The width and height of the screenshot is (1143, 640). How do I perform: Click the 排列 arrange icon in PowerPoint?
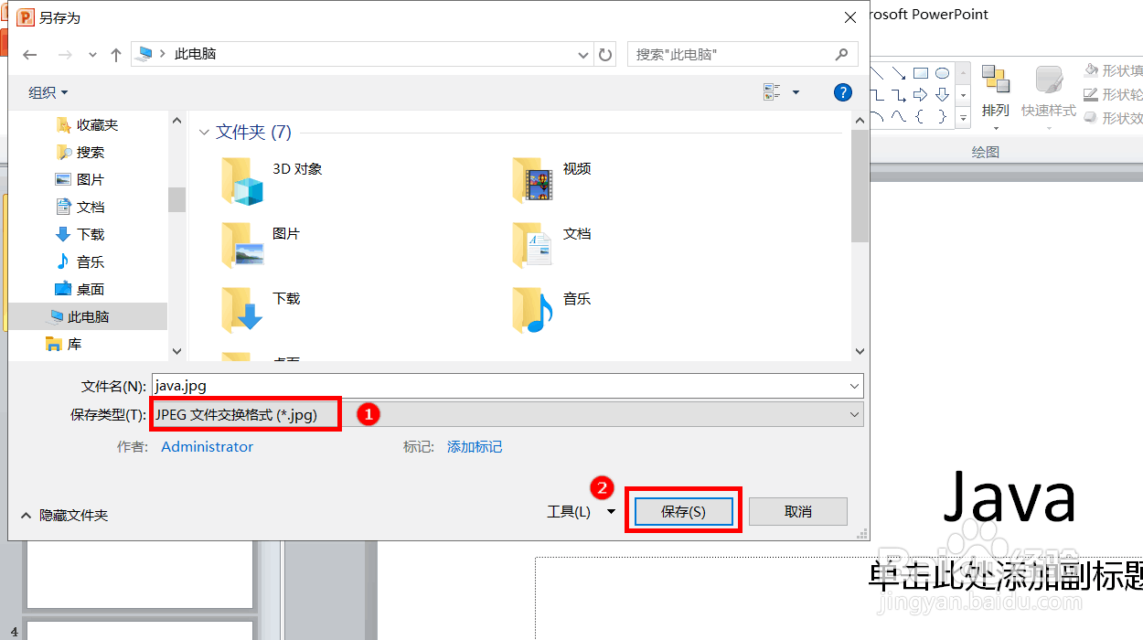coord(995,80)
